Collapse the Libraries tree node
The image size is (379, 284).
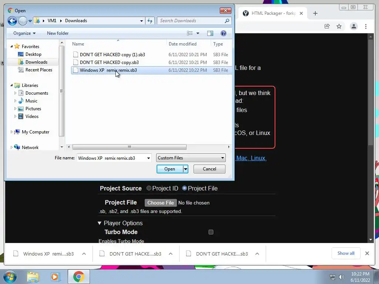tap(11, 85)
